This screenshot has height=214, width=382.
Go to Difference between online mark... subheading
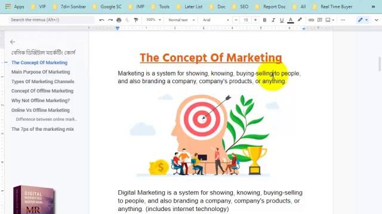tap(47, 119)
